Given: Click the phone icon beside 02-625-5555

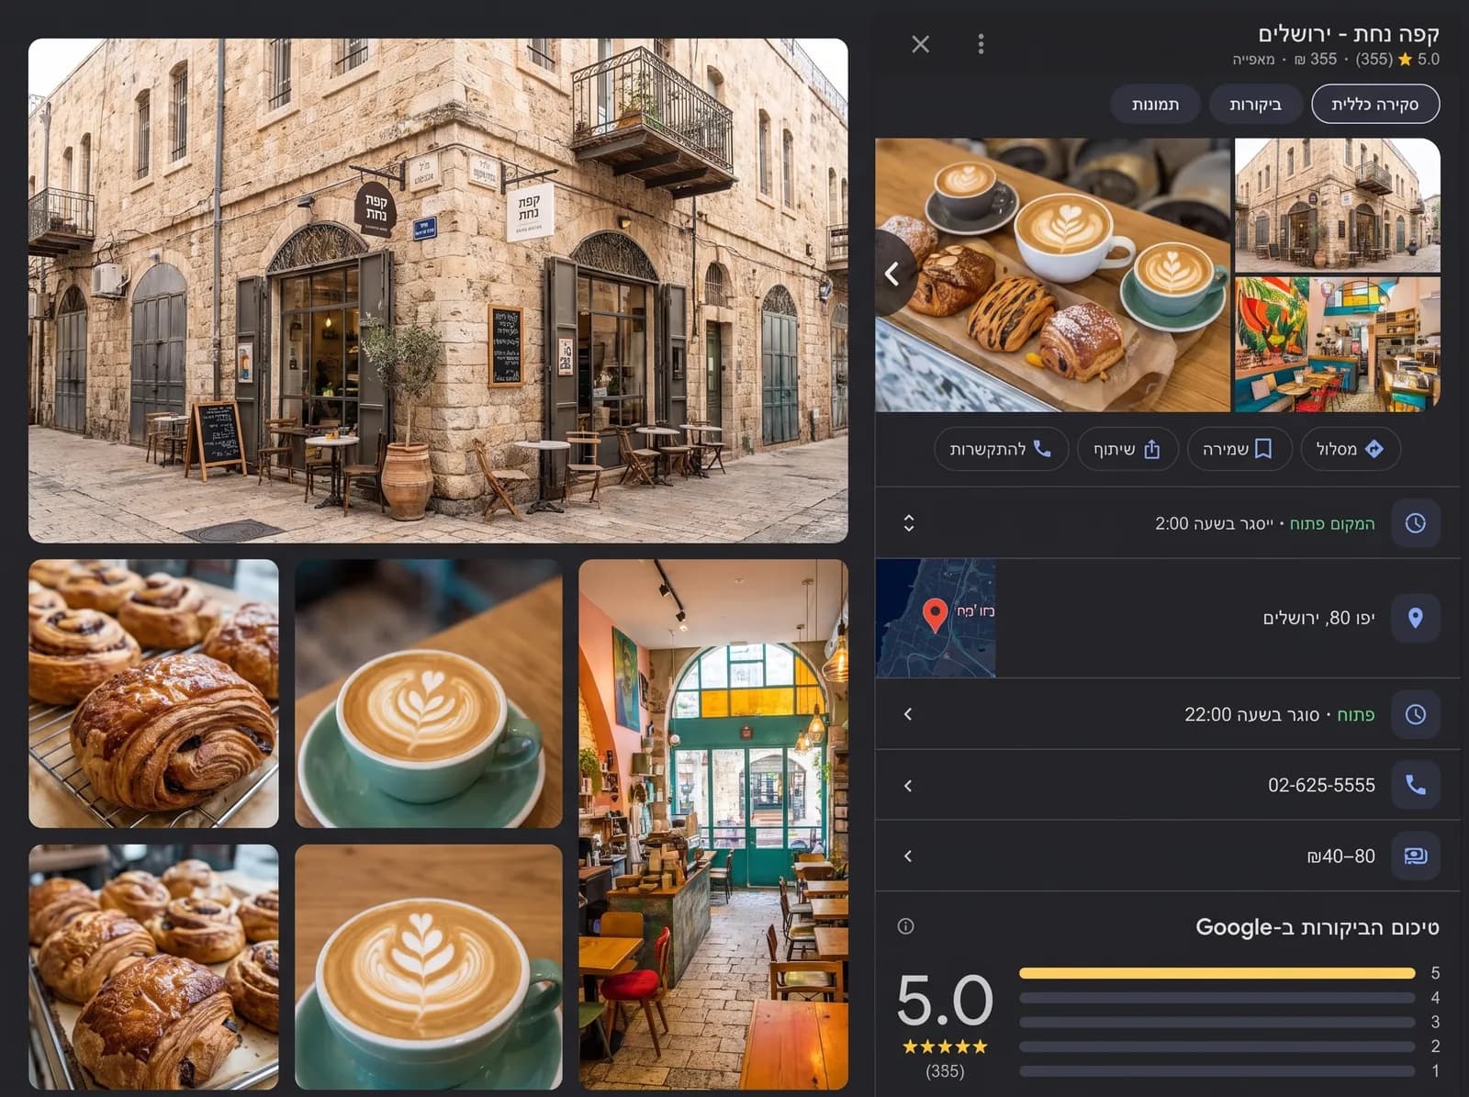Looking at the screenshot, I should 1415,785.
